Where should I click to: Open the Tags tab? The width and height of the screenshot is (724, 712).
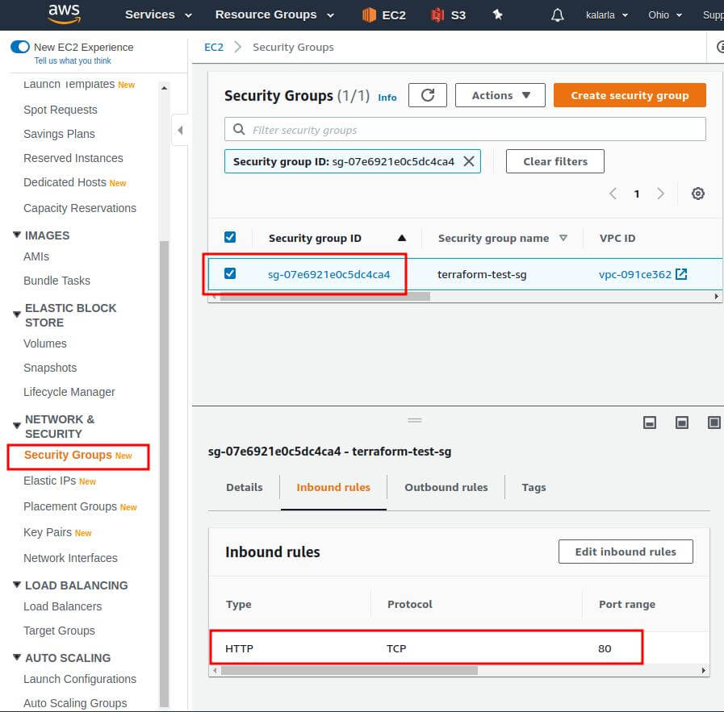[x=534, y=487]
